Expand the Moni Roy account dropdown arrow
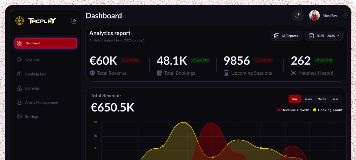This screenshot has height=160, width=356. point(345,16)
